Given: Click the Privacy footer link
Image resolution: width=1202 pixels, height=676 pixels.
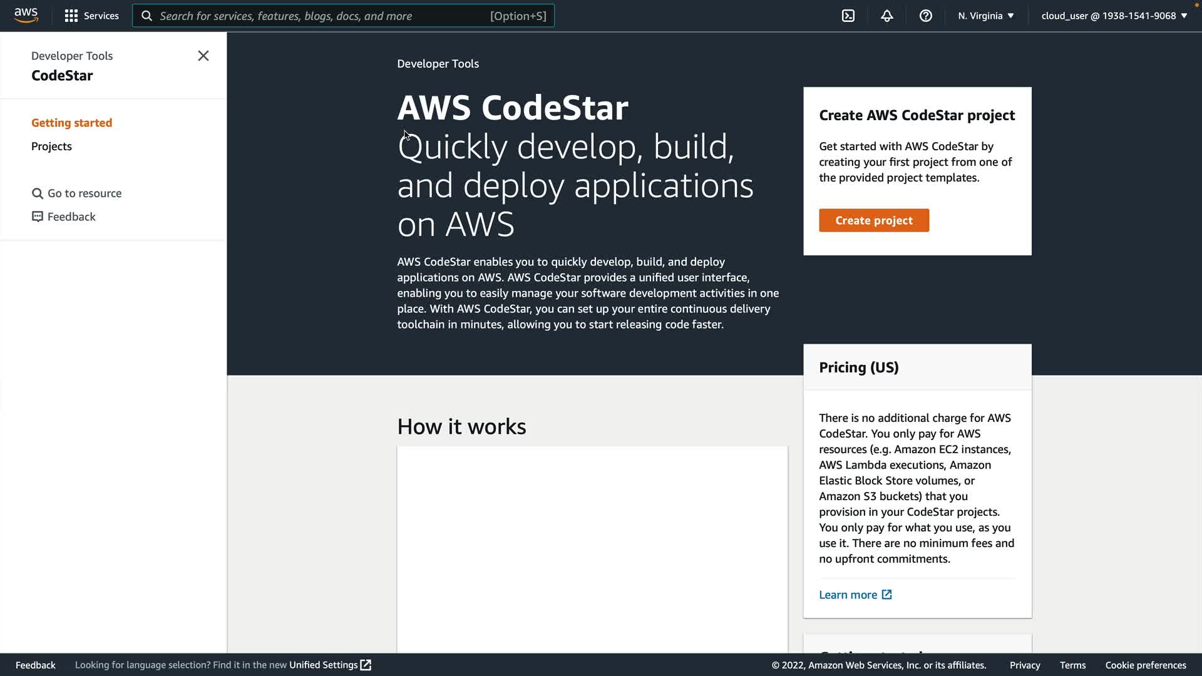Looking at the screenshot, I should (x=1024, y=665).
